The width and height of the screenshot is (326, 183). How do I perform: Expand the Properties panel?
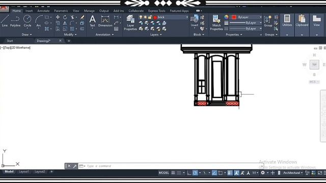[234, 35]
